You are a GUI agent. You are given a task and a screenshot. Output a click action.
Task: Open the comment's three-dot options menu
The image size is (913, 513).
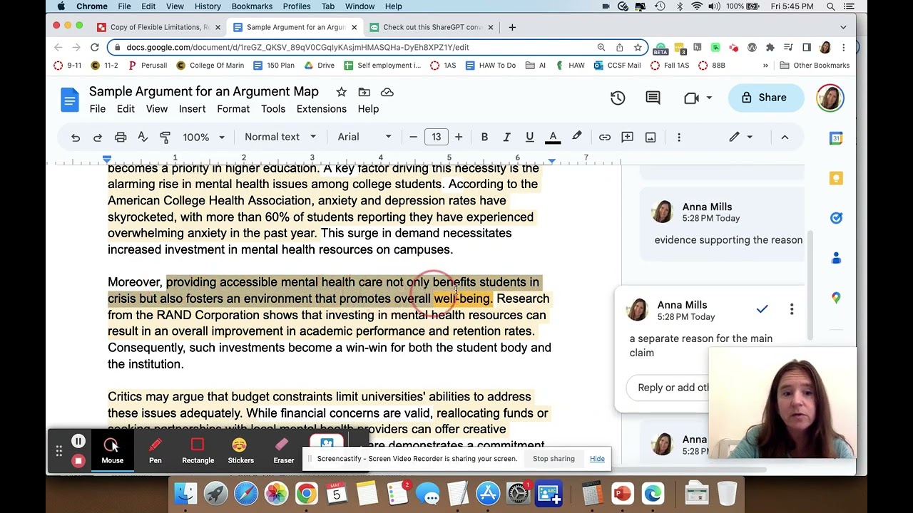pyautogui.click(x=791, y=309)
